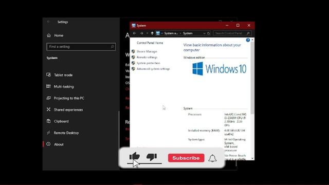This screenshot has height=185, width=329.
Task: Expand the address bar history dropdown
Action: coord(204,33)
